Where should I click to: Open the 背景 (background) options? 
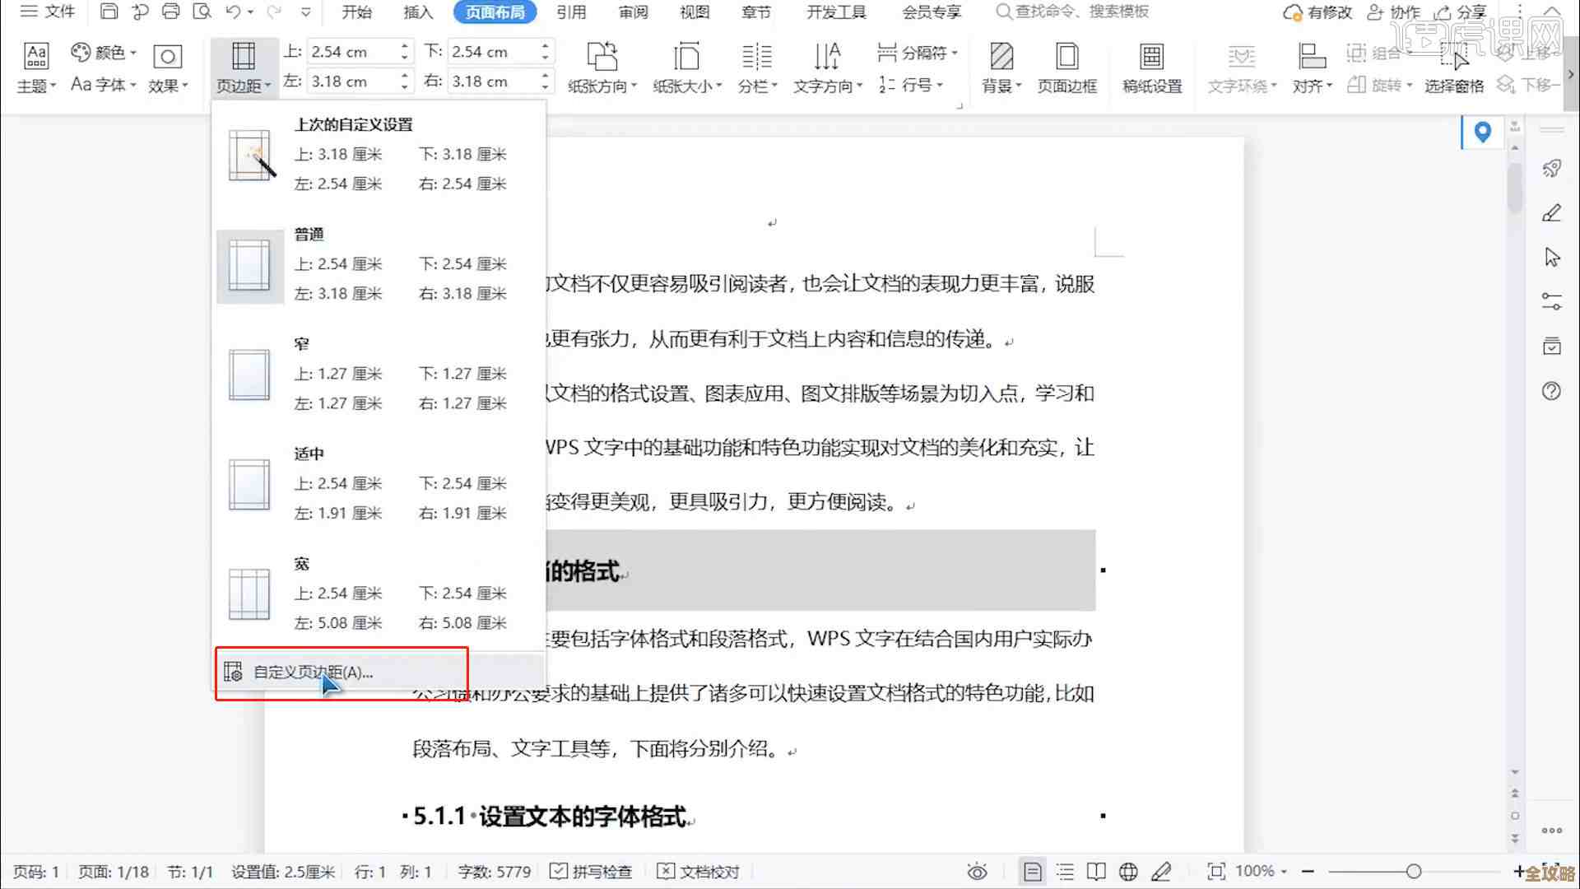(x=1001, y=67)
